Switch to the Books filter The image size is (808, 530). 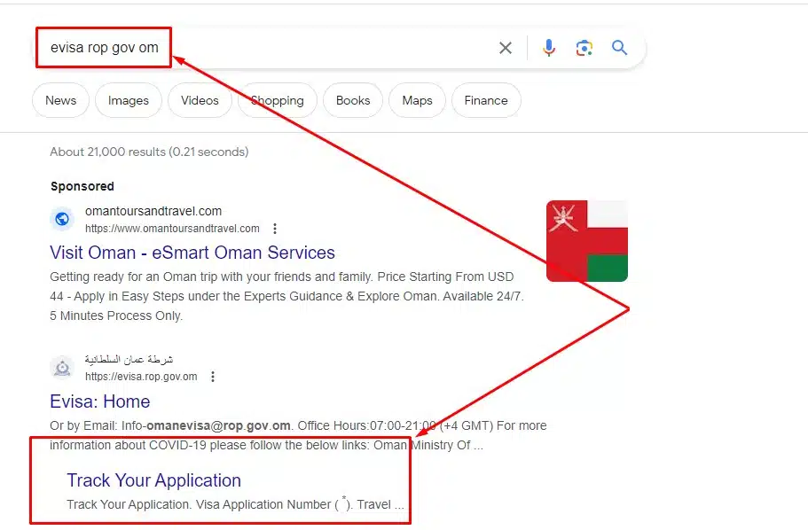point(353,100)
